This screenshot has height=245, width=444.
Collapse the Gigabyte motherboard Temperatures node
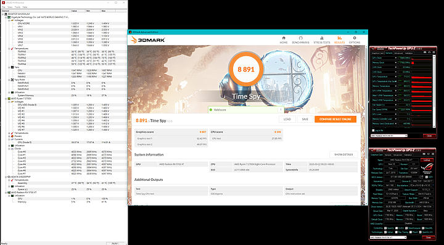pos(9,49)
